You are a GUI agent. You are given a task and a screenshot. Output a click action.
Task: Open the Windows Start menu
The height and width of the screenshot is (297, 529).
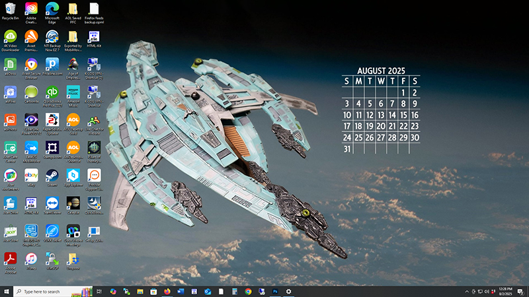coord(7,292)
